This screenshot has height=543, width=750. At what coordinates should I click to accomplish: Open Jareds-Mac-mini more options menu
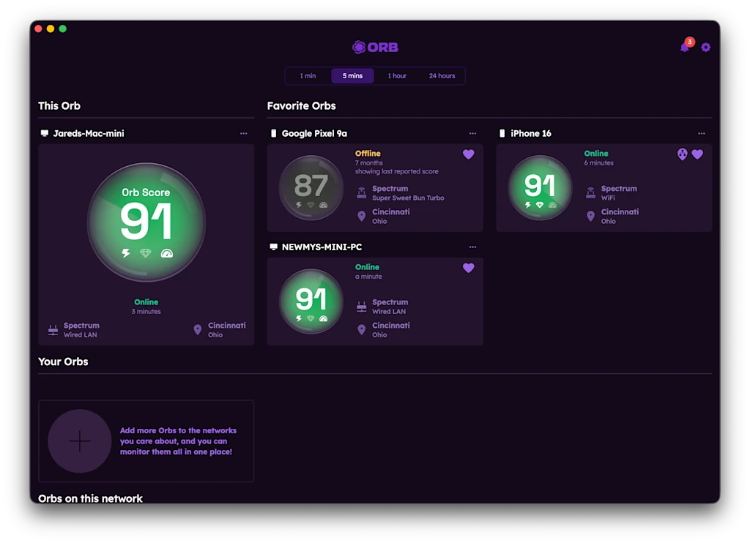244,134
